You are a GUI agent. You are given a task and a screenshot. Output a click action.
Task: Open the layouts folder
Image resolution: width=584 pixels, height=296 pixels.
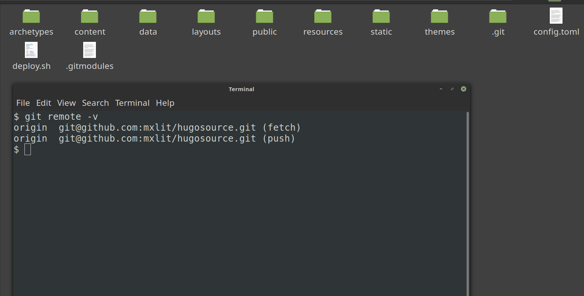point(206,16)
